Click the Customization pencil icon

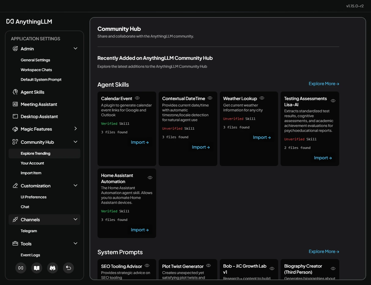point(15,186)
